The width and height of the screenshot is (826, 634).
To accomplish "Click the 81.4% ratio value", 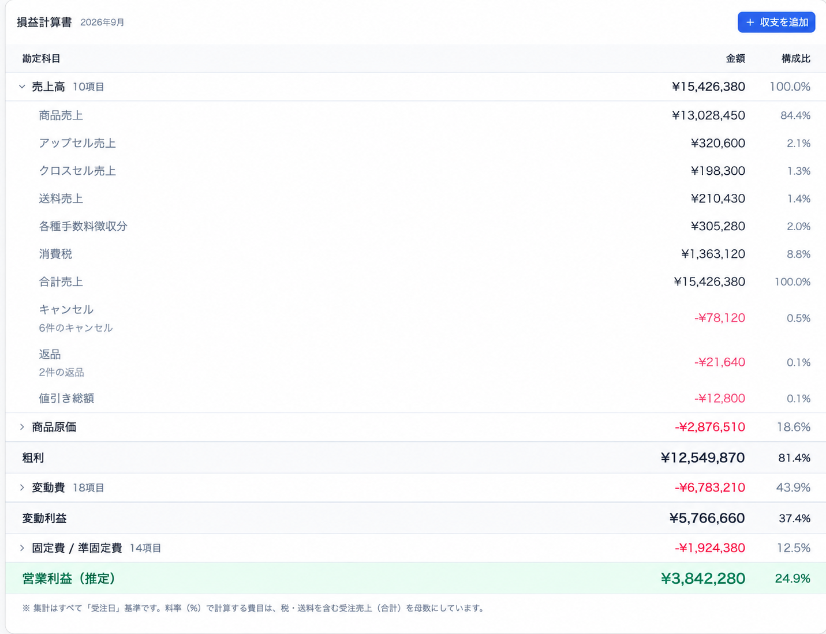I will tap(794, 457).
